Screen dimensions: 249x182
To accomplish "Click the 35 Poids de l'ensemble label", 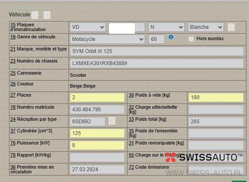I will pos(153,133).
